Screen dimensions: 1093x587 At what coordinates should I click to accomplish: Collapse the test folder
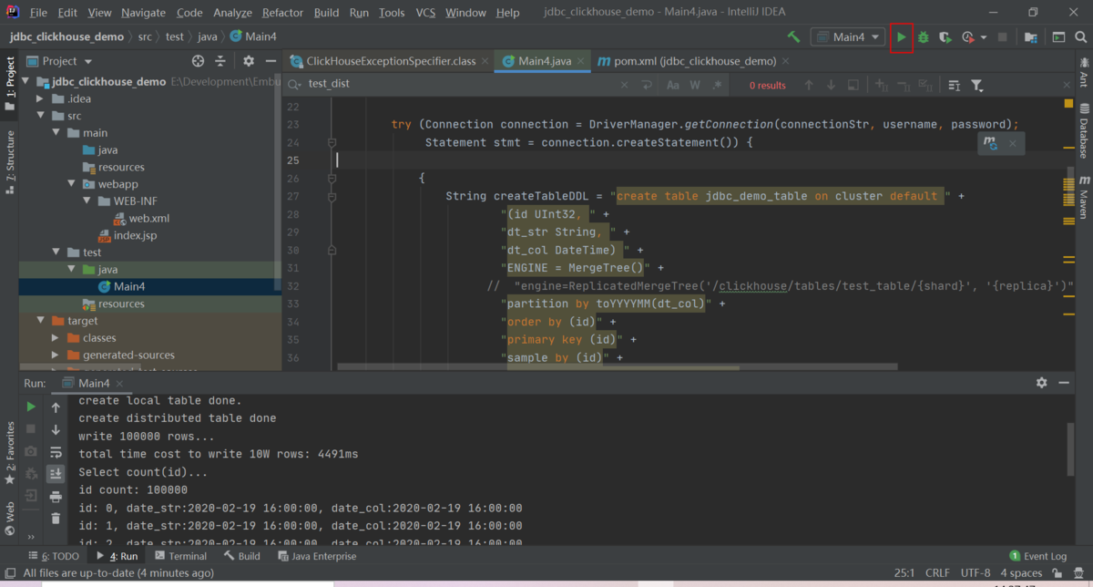tap(56, 252)
